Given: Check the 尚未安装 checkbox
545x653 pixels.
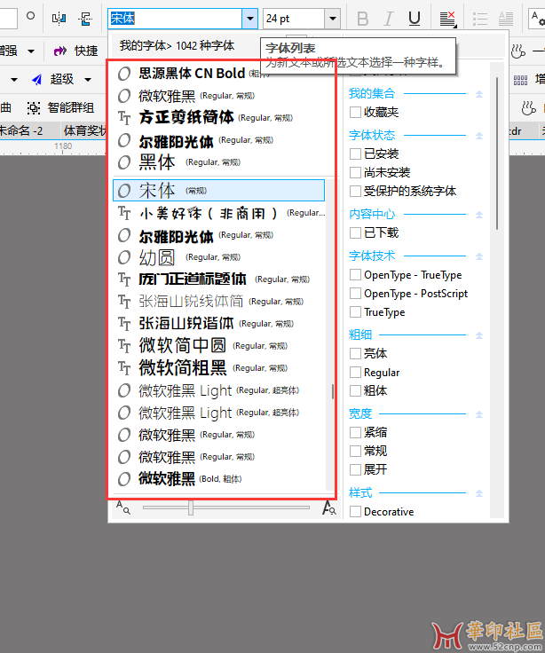Looking at the screenshot, I should tap(355, 172).
